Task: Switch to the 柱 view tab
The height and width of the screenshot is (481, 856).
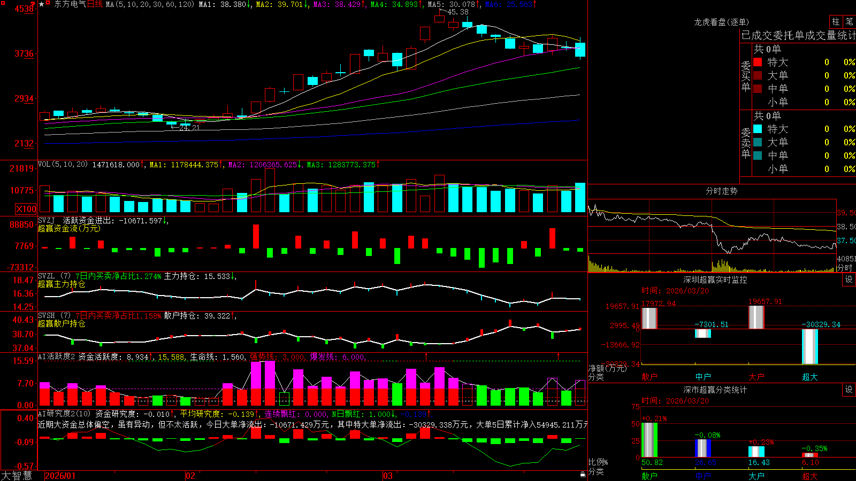Action: pos(836,21)
